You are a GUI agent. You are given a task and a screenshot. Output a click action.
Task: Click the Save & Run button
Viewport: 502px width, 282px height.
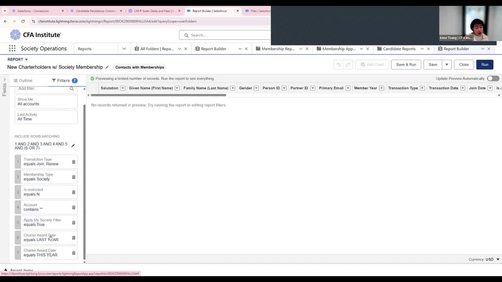[x=406, y=65]
